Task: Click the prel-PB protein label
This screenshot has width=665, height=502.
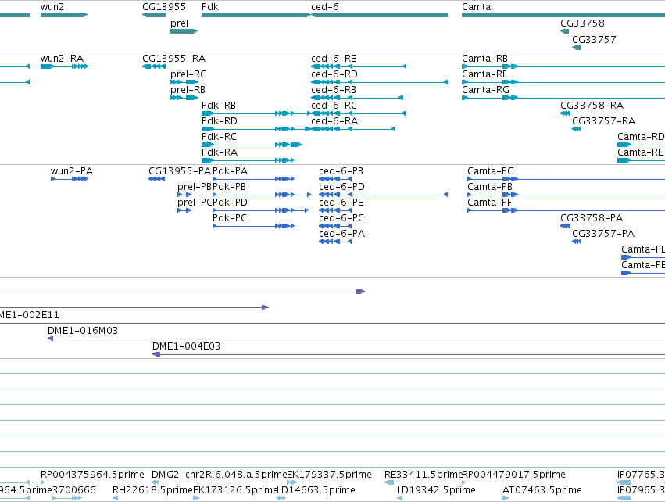Action: click(195, 187)
